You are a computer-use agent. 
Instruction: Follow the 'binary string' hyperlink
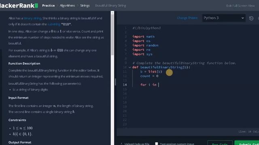pos(32,18)
